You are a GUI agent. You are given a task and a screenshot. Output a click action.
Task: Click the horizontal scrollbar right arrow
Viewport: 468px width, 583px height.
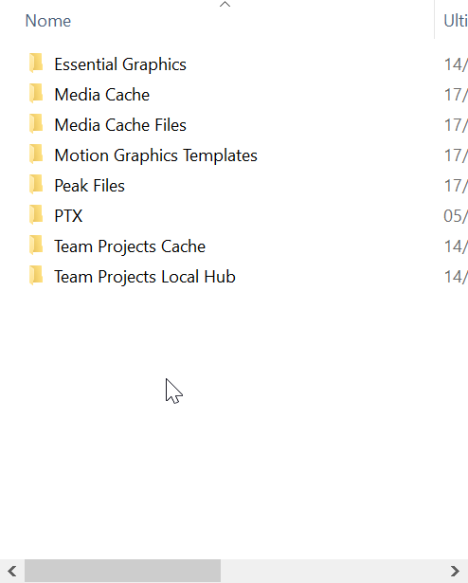point(455,571)
